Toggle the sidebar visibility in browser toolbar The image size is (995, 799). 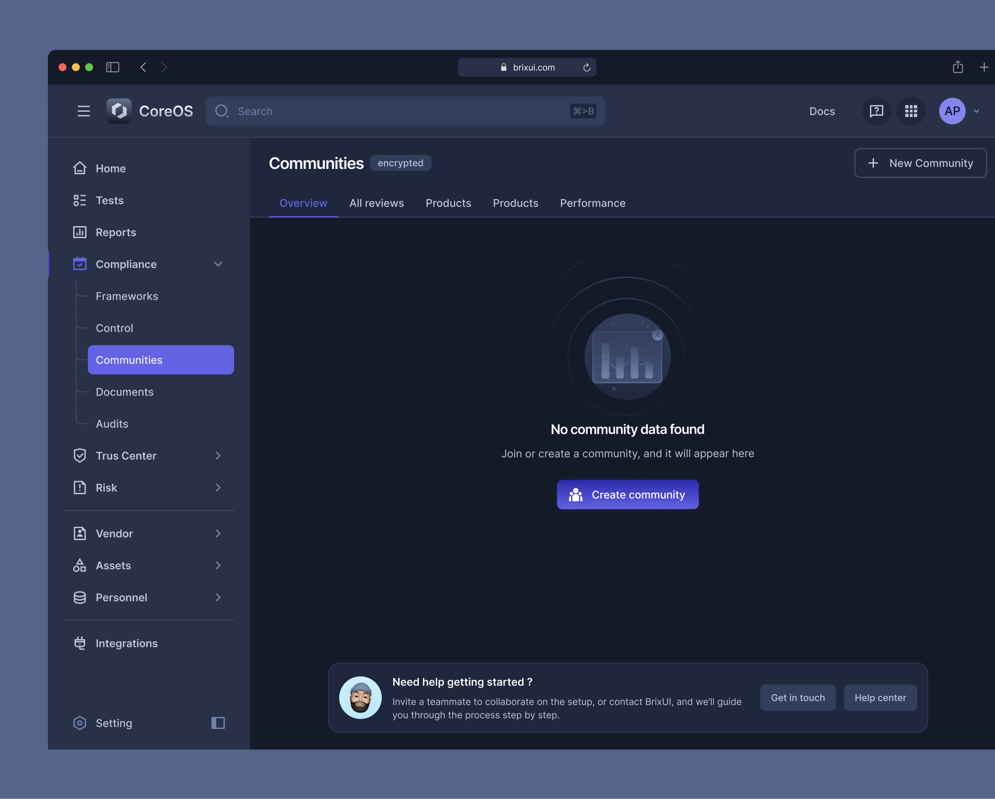point(112,67)
